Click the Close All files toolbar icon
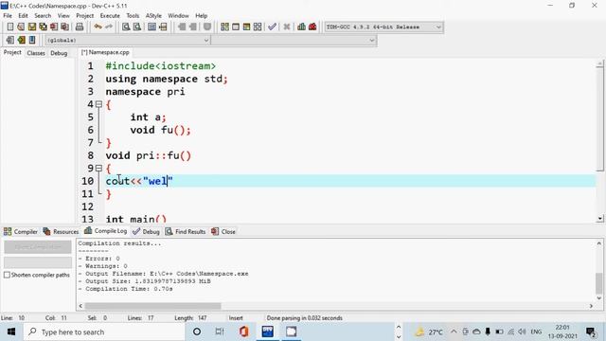The height and width of the screenshot is (341, 606). [x=65, y=27]
